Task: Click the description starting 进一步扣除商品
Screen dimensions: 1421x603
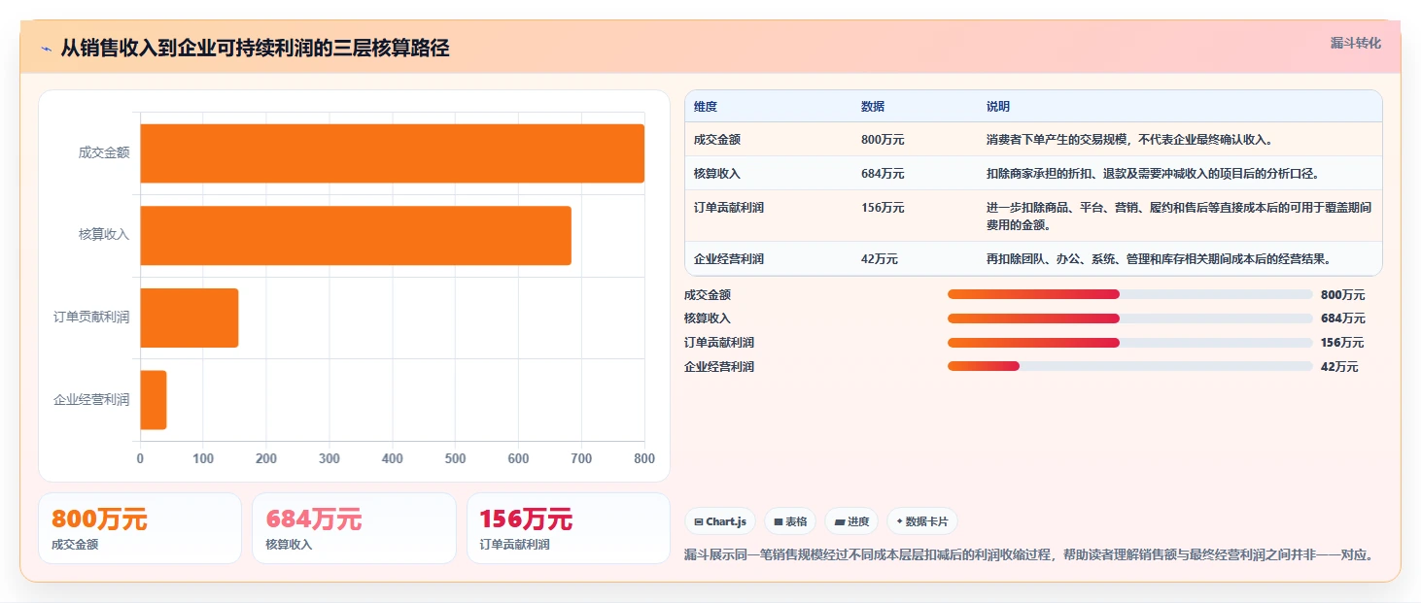Action: point(1179,217)
